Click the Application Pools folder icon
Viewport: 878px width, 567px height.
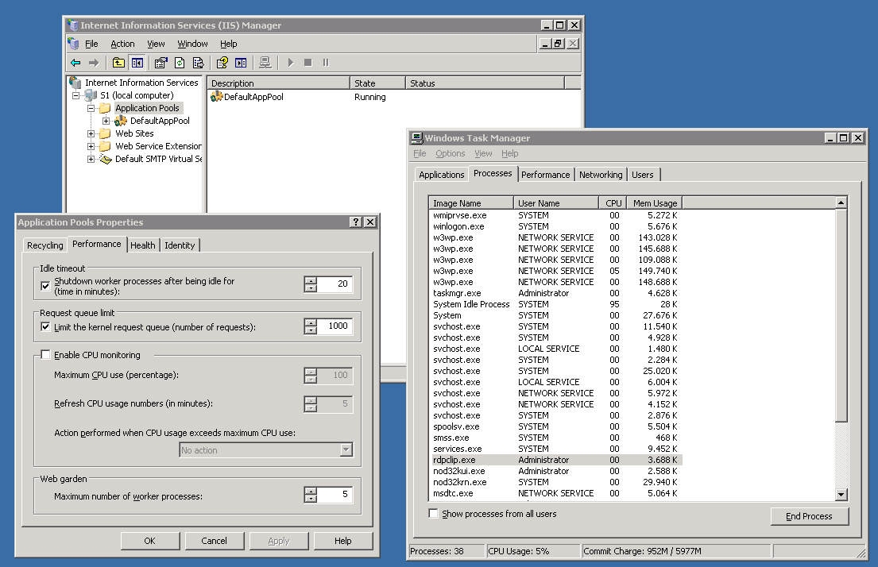click(105, 108)
